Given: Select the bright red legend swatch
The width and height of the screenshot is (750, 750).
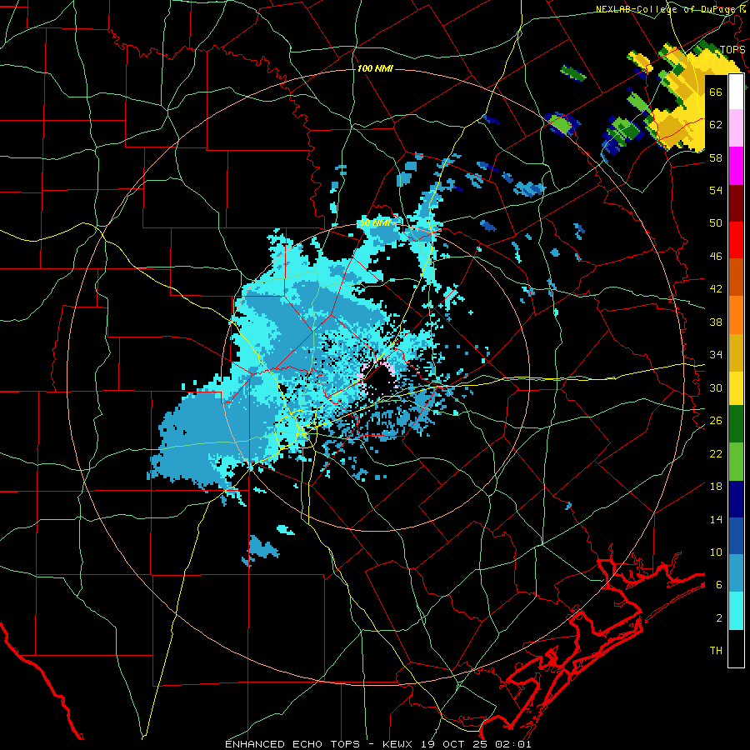Looking at the screenshot, I should pos(736,240).
